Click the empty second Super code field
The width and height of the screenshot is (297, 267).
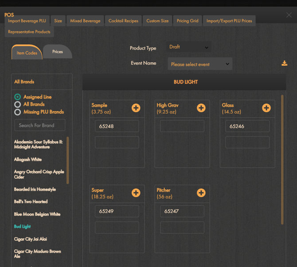117,227
